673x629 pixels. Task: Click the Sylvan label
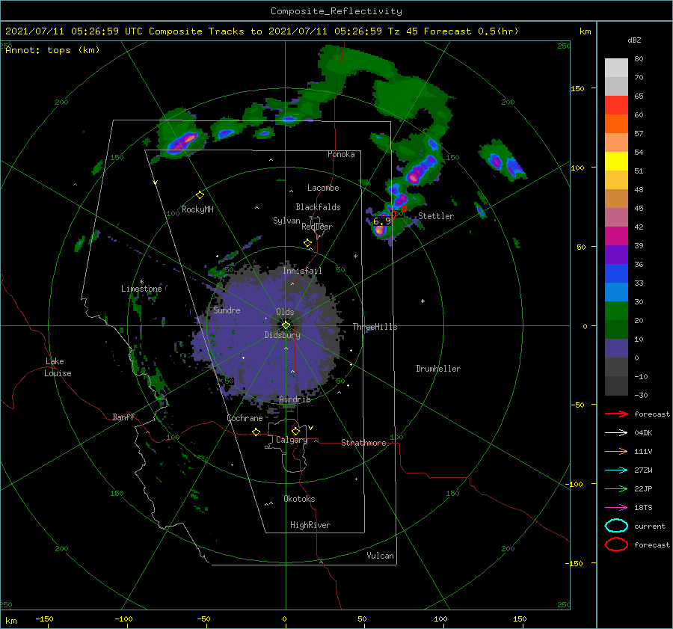(286, 221)
